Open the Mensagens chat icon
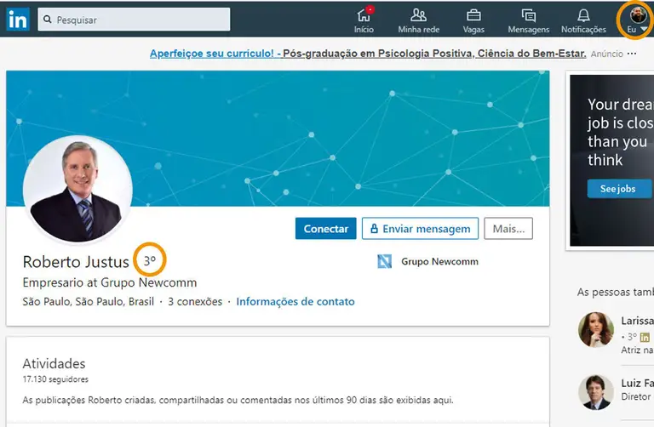 click(x=529, y=15)
